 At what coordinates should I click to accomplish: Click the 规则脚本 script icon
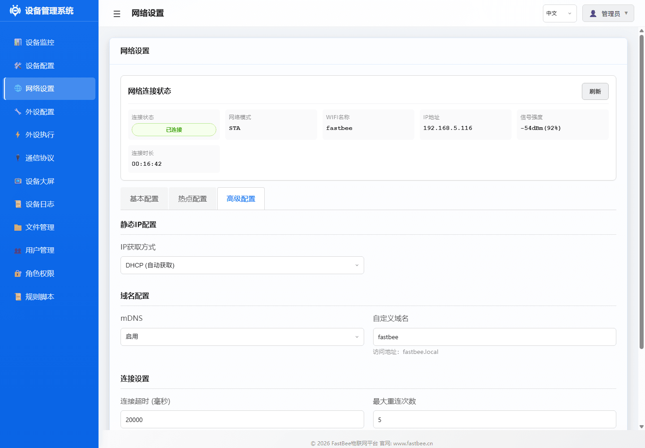click(x=18, y=297)
